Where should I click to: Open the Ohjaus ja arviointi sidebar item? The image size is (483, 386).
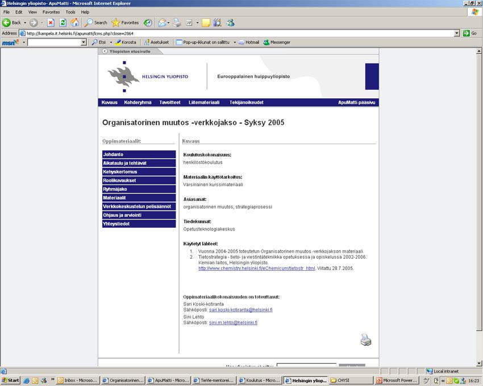pos(139,215)
